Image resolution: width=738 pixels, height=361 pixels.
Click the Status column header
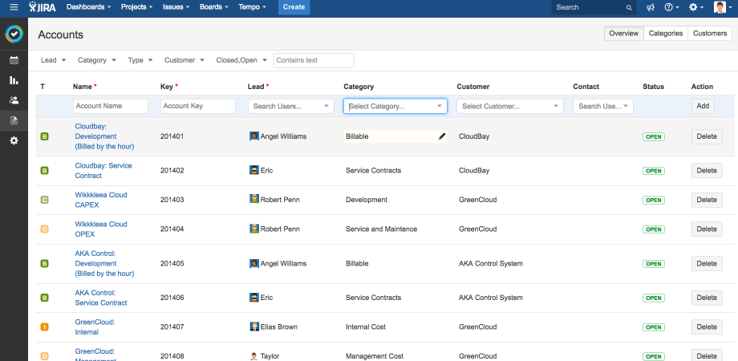coord(653,87)
